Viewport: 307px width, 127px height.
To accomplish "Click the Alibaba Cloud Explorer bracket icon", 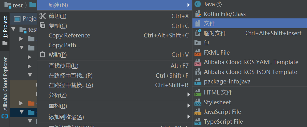I will point(5,117).
